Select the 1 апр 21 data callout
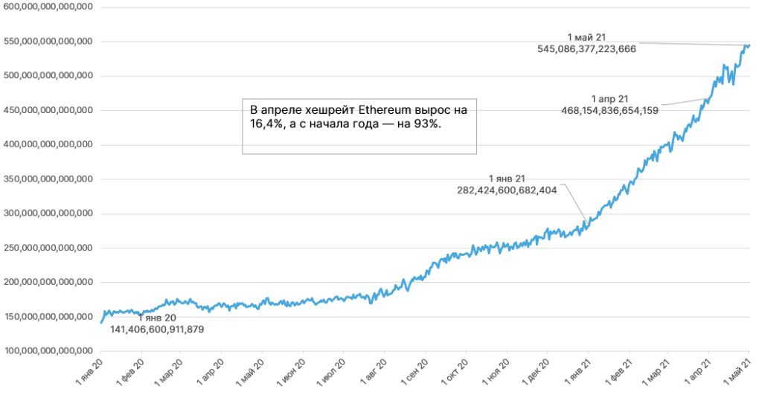This screenshot has width=762, height=395. (610, 99)
